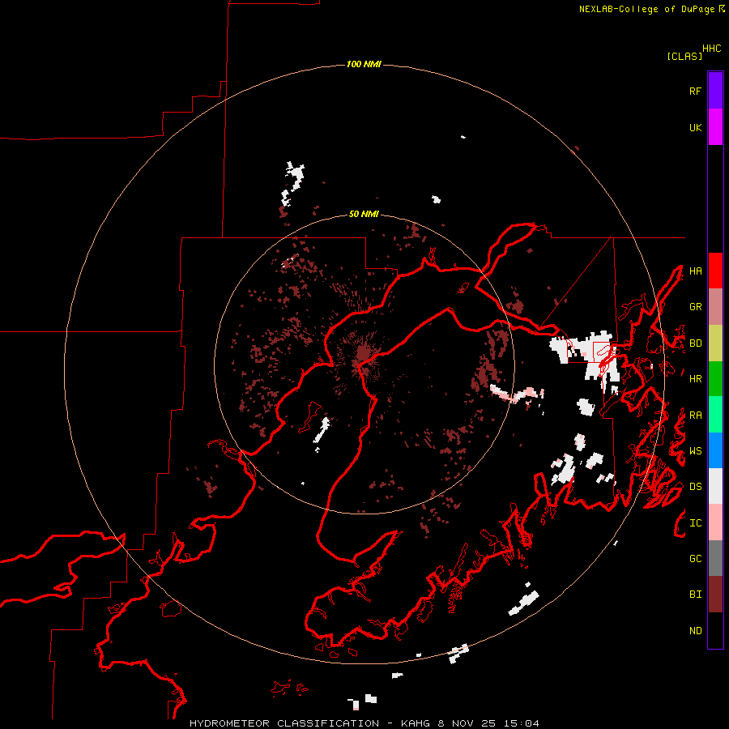Click the RA light green legend swatch
The width and height of the screenshot is (729, 729).
715,415
